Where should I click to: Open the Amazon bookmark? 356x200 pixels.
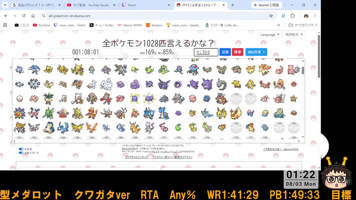click(x=154, y=25)
